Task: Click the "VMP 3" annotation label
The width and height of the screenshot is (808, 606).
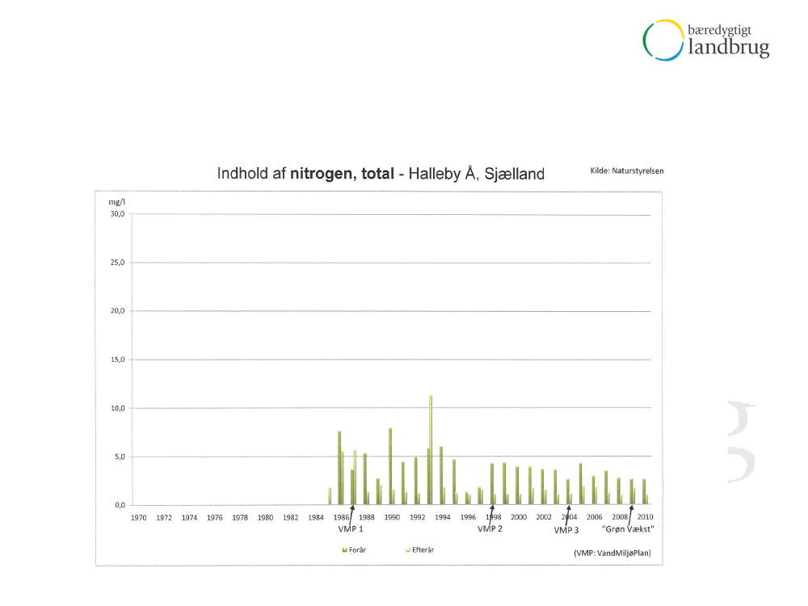Action: pyautogui.click(x=566, y=530)
